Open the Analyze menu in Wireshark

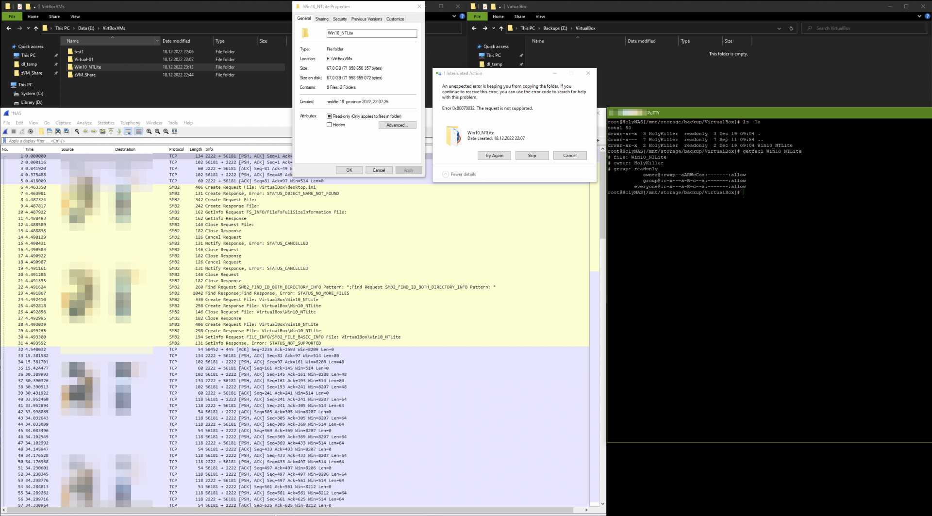pyautogui.click(x=84, y=123)
